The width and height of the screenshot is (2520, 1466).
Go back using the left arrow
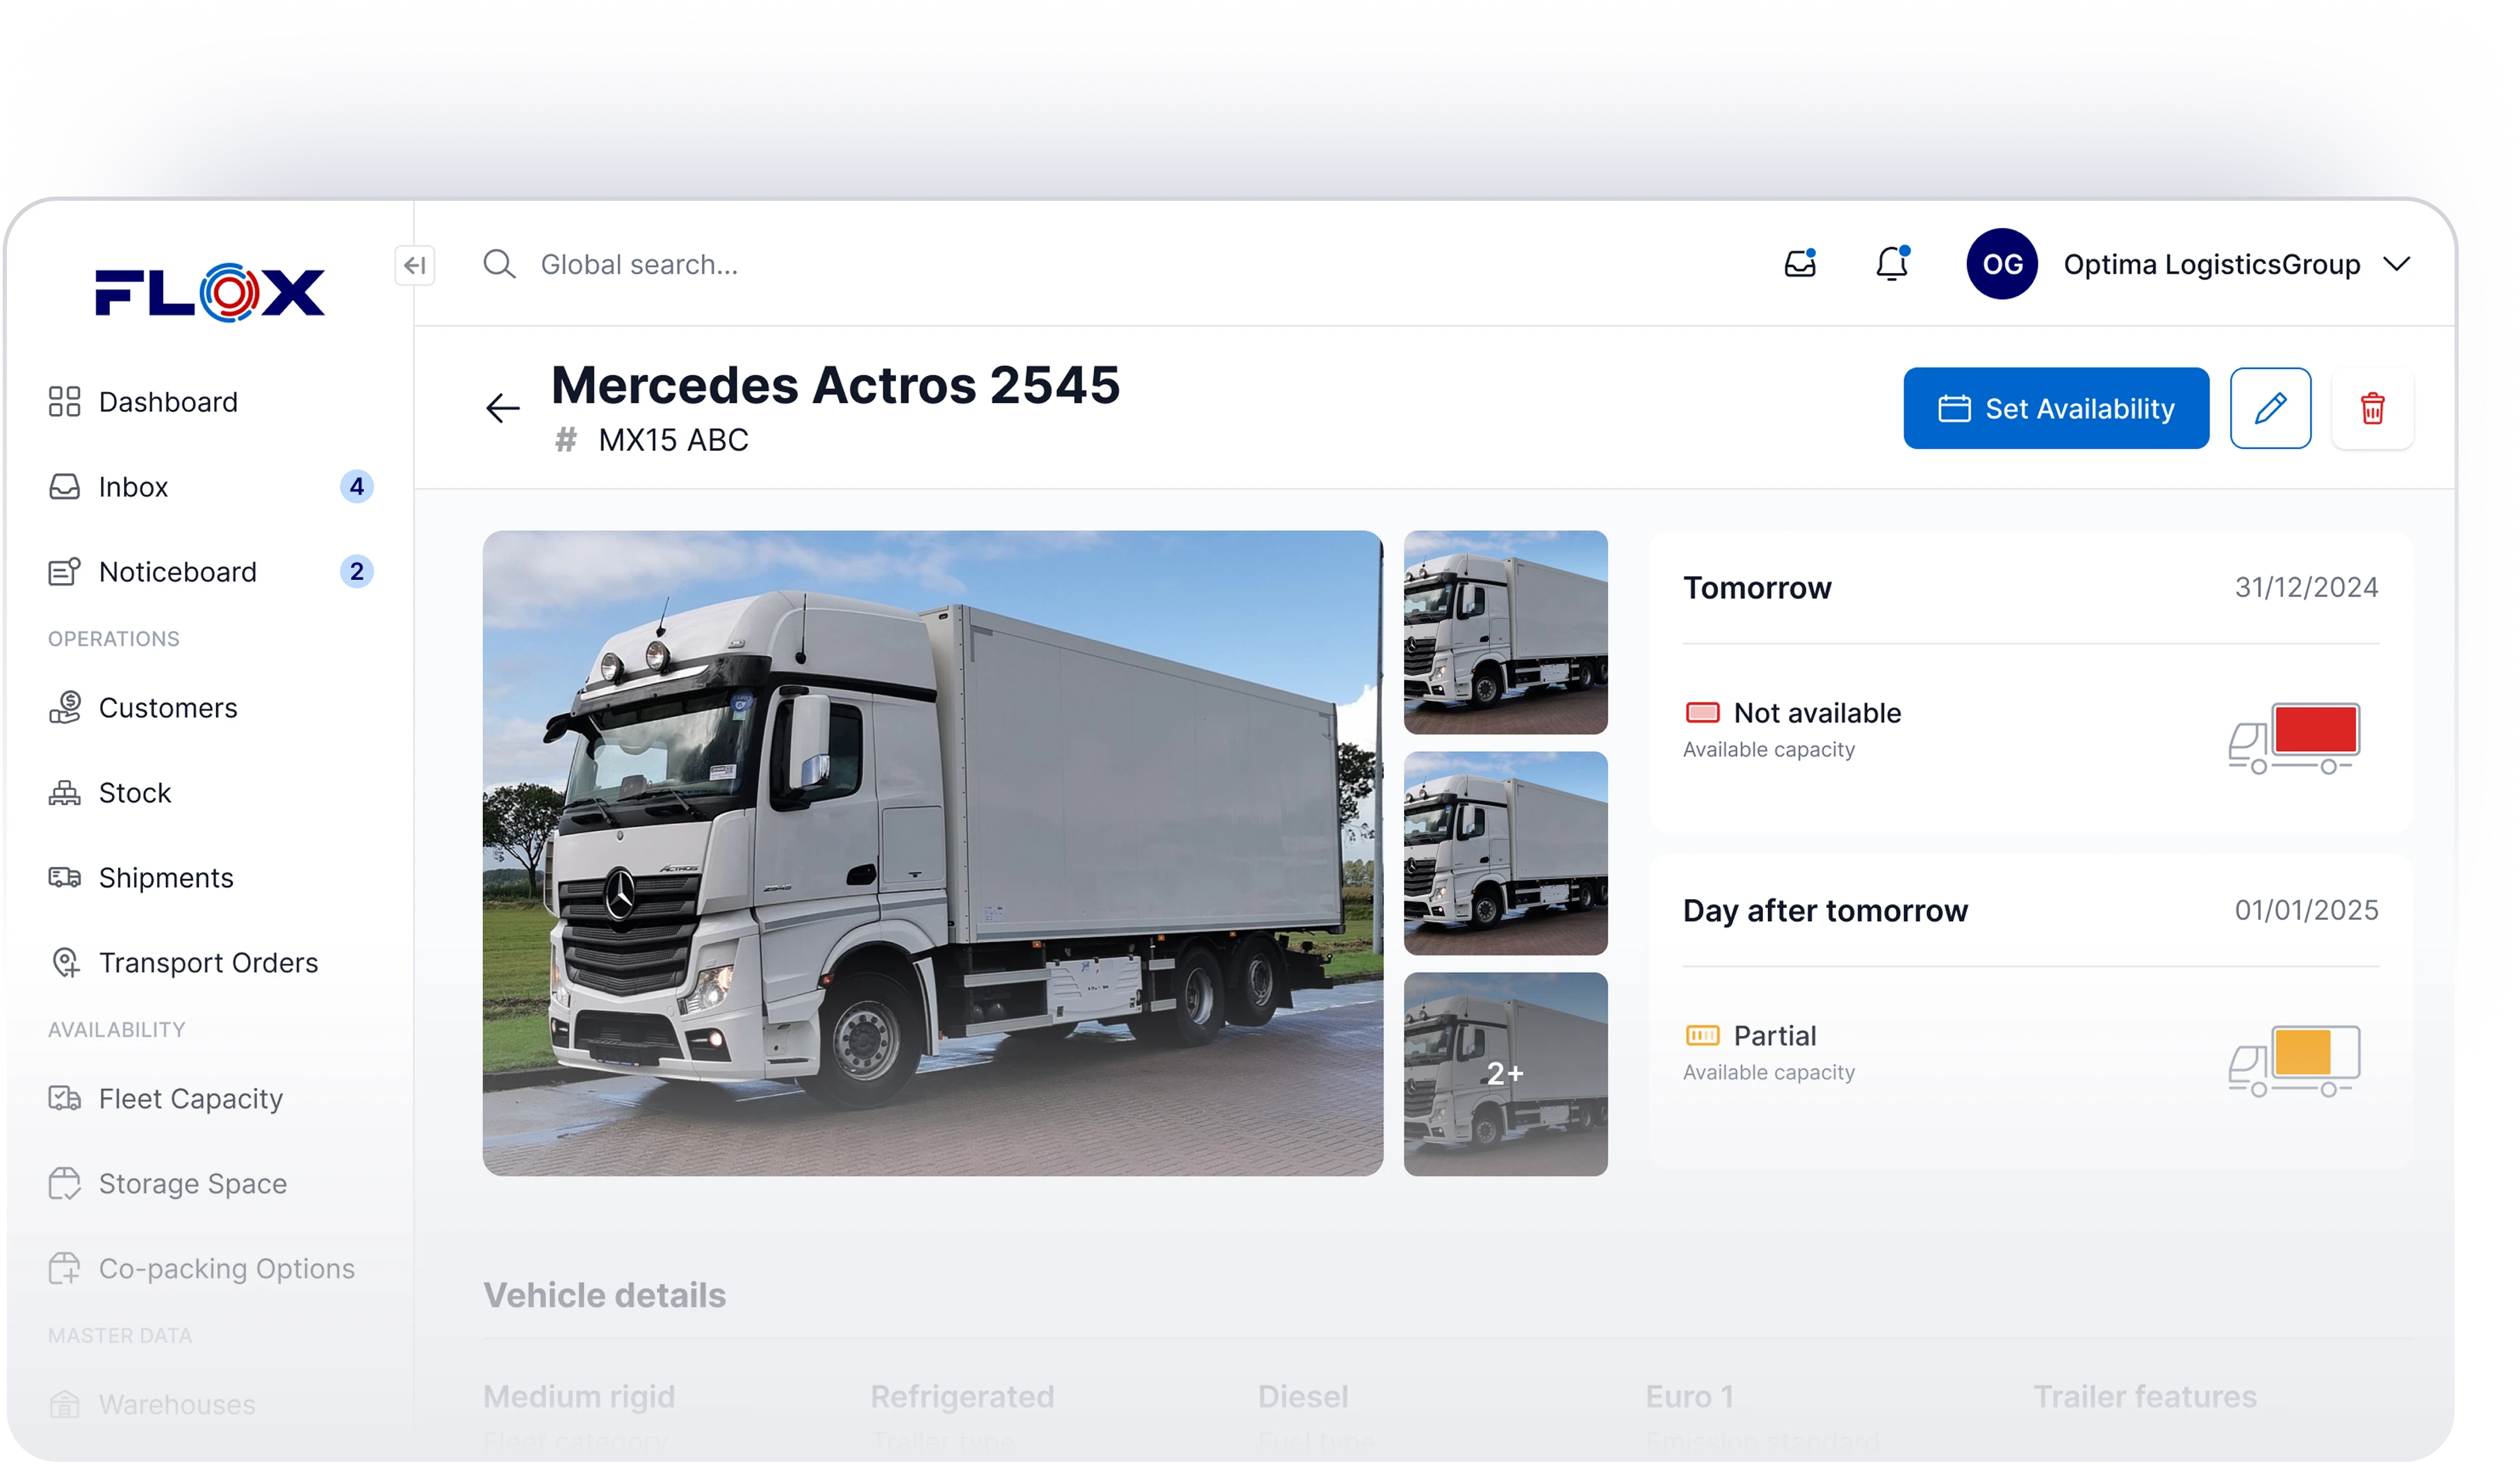click(503, 408)
